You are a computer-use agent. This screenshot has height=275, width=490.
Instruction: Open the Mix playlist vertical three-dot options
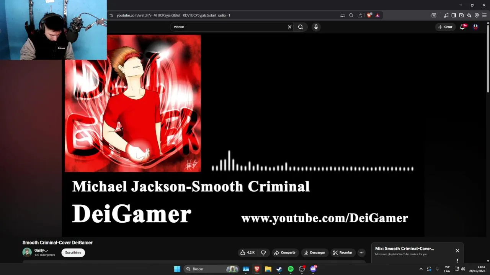[457, 260]
